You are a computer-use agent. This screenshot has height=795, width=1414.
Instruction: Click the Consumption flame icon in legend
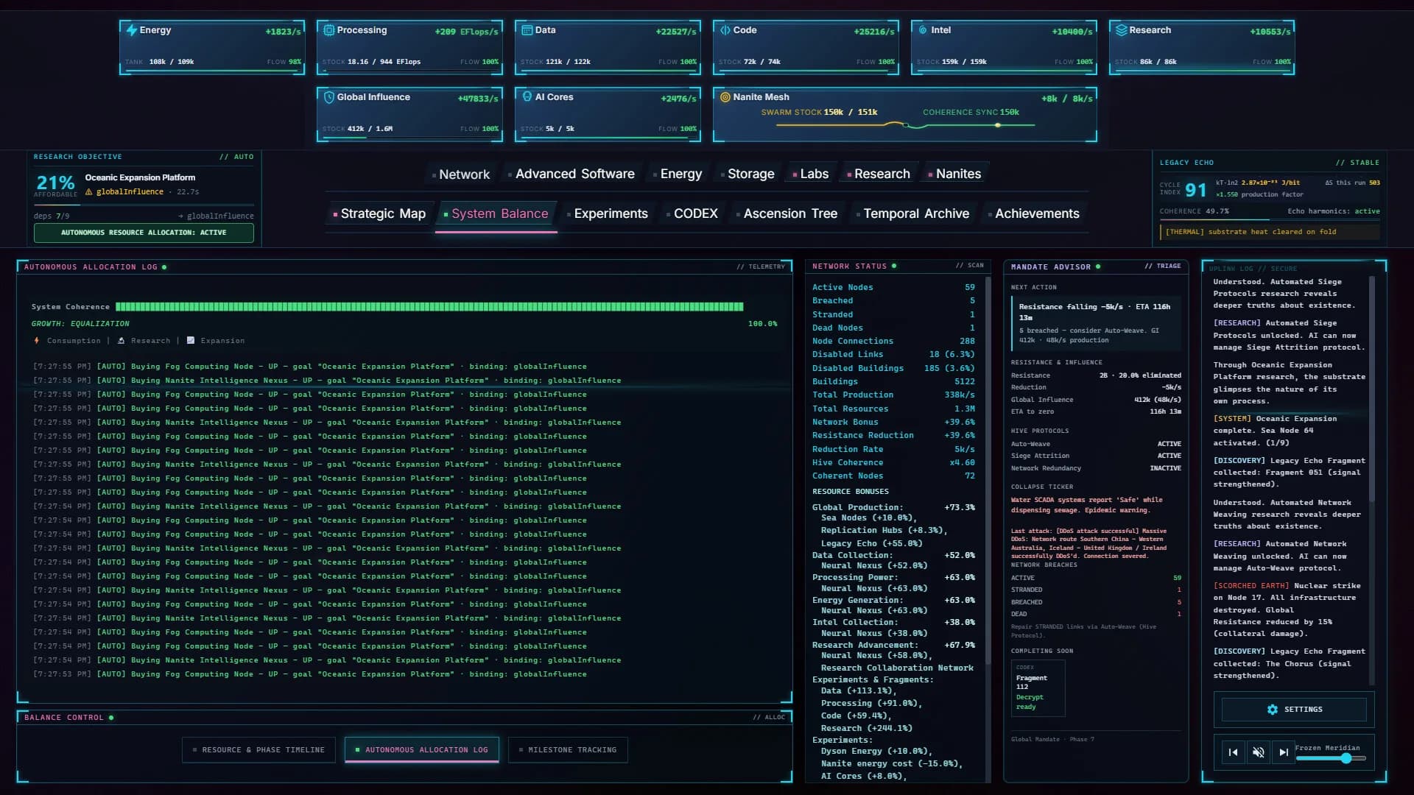(37, 340)
